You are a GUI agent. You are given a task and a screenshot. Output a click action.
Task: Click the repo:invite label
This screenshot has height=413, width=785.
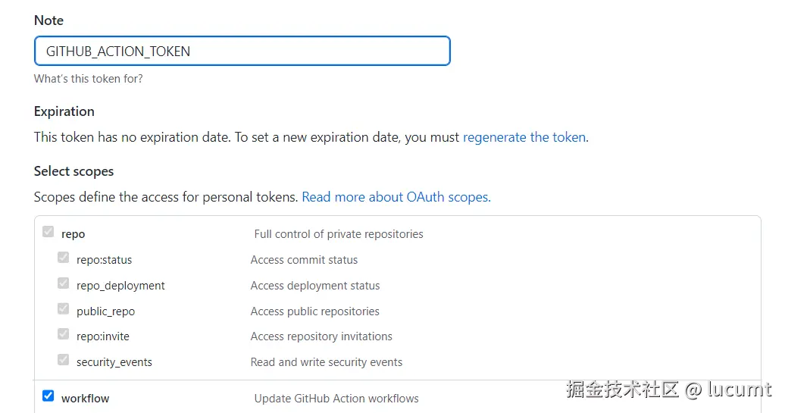(x=102, y=336)
